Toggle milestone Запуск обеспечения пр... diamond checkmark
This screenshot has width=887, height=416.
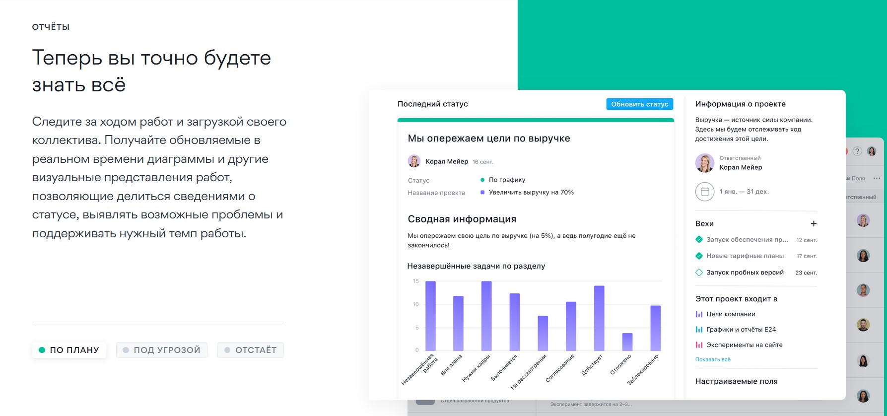pyautogui.click(x=699, y=240)
